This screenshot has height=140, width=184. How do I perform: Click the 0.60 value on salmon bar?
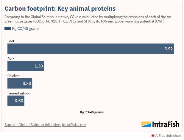19,101
